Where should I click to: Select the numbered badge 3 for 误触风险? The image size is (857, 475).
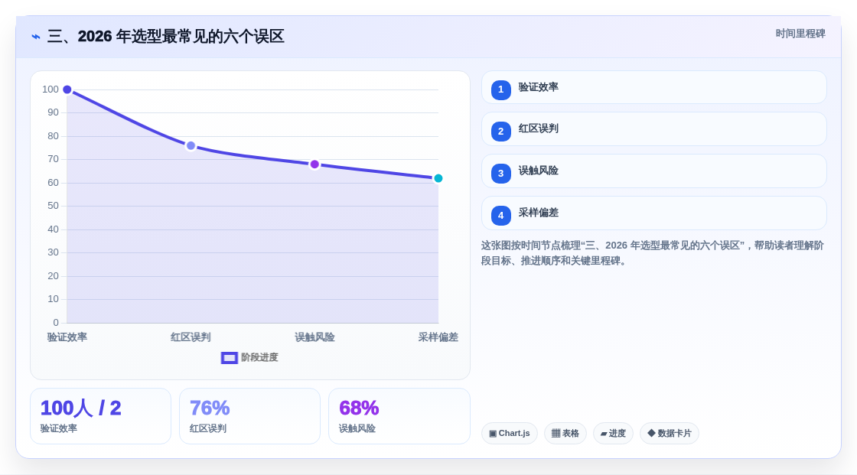(500, 174)
